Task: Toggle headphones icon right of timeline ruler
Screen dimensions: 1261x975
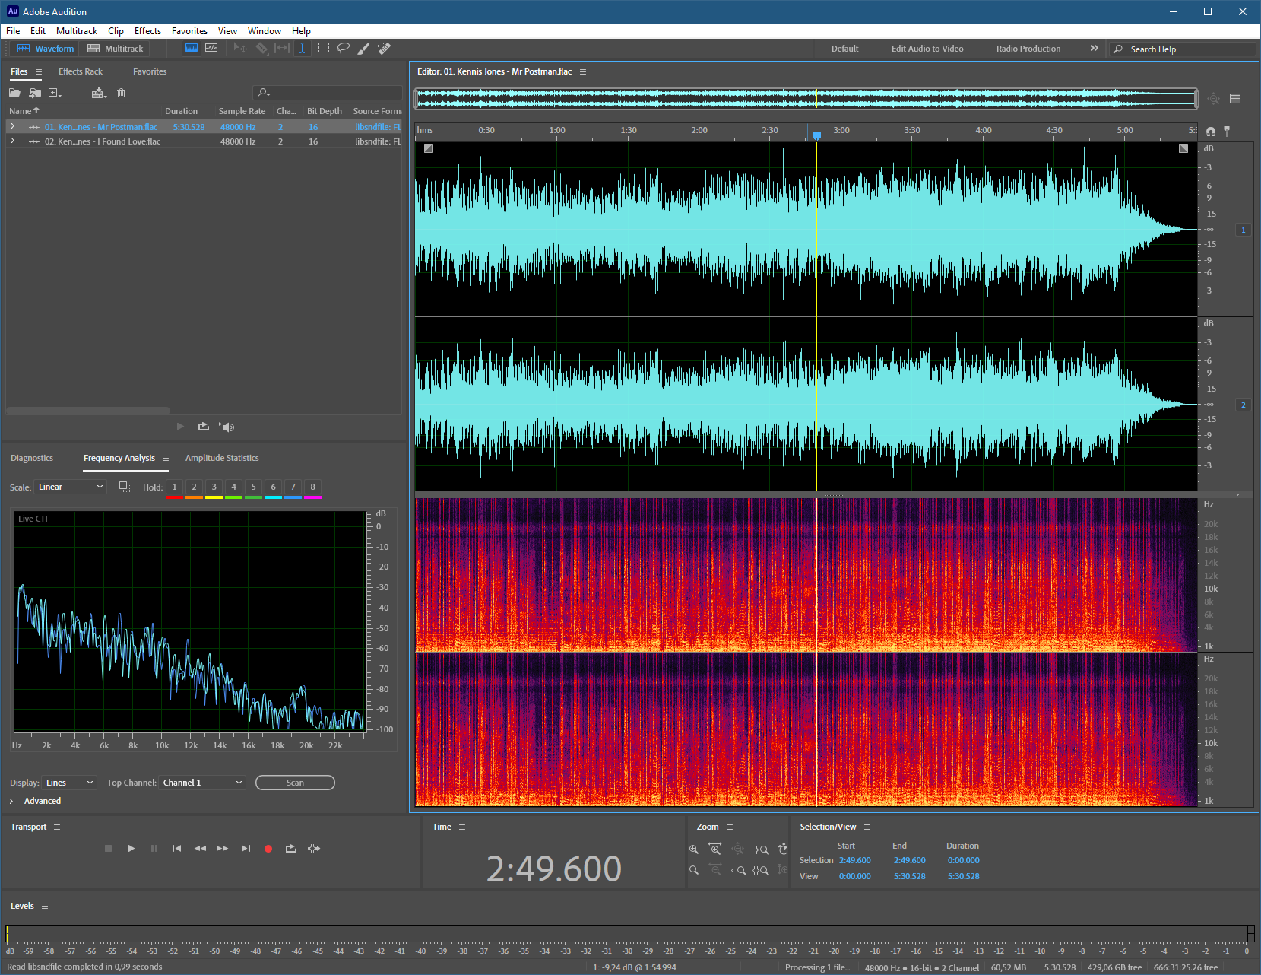Action: coord(1211,131)
